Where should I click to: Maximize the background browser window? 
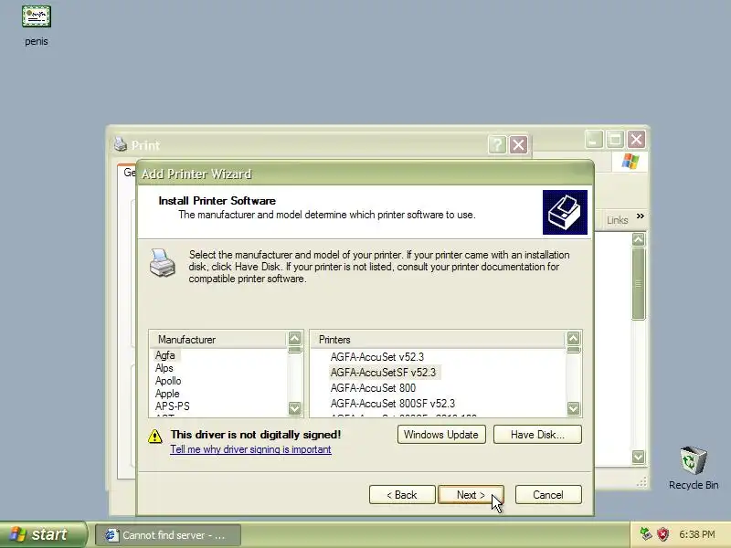tap(615, 139)
